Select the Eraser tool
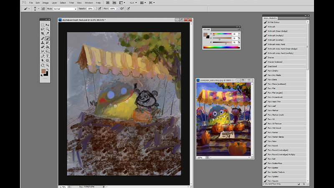The width and height of the screenshot is (334, 188). tap(43, 47)
